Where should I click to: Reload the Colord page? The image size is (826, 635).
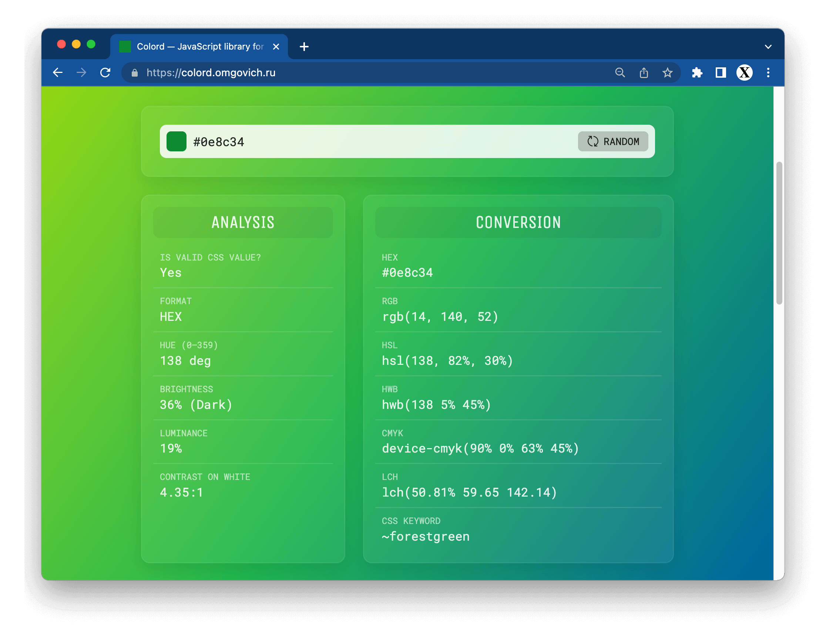tap(105, 73)
